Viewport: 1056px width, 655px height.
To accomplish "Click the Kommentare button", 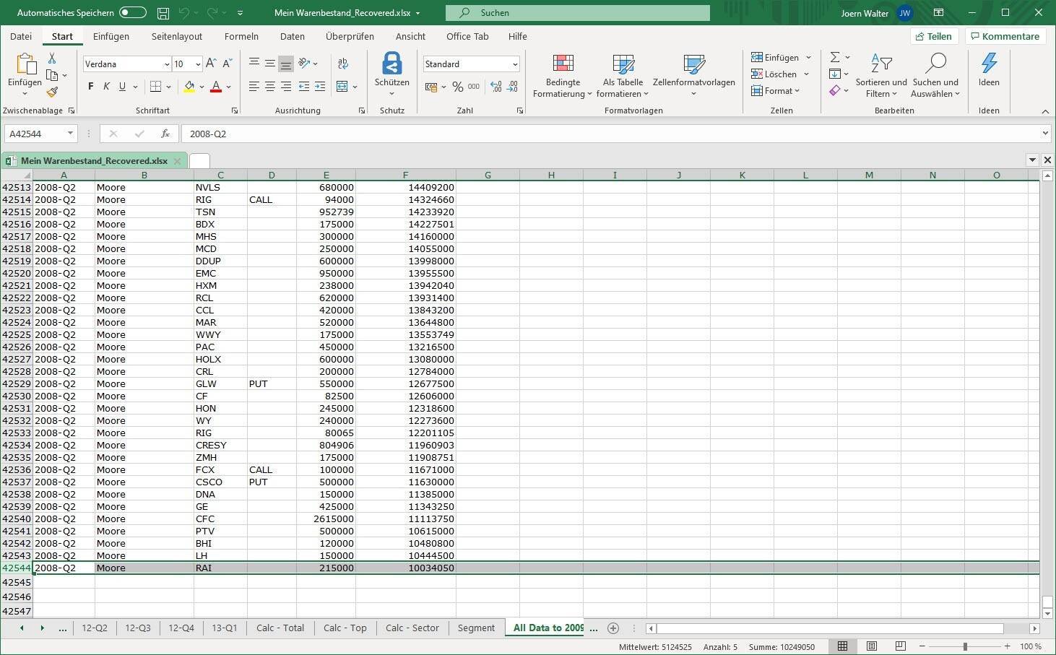I will tap(1005, 36).
